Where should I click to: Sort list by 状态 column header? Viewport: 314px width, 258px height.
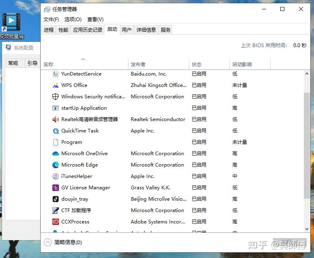coord(209,64)
